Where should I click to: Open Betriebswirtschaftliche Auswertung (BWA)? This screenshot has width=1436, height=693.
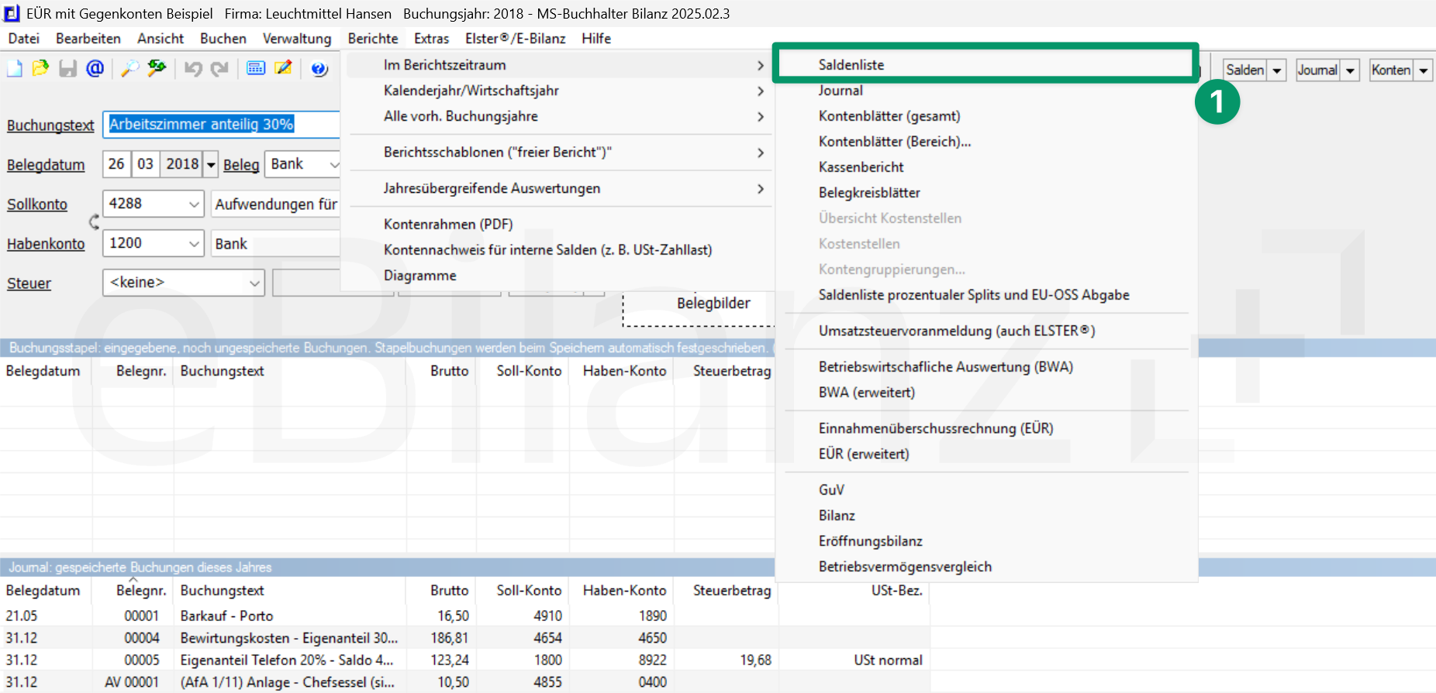pos(986,367)
